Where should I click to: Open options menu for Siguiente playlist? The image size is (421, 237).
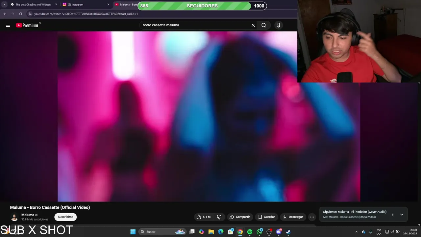coord(393,214)
